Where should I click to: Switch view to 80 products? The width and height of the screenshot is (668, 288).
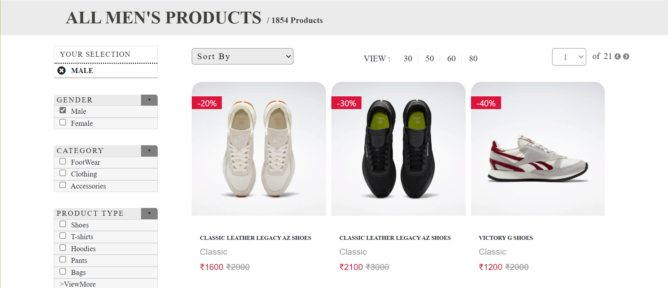(x=473, y=58)
